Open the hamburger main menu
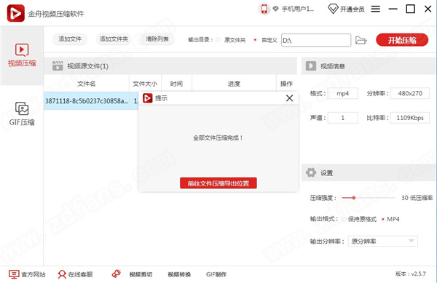 (x=375, y=9)
